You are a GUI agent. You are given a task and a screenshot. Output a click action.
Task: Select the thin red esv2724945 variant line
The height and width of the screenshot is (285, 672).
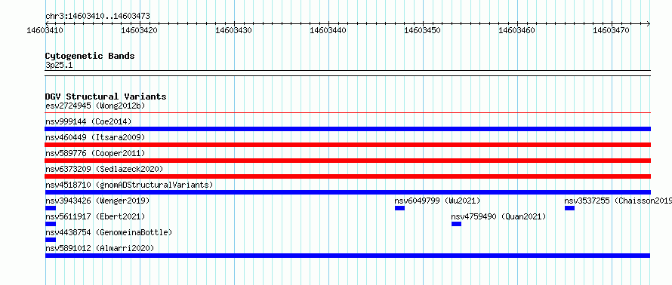[348, 113]
